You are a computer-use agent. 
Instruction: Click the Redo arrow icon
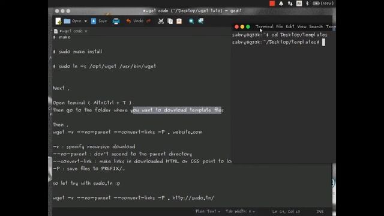click(148, 22)
